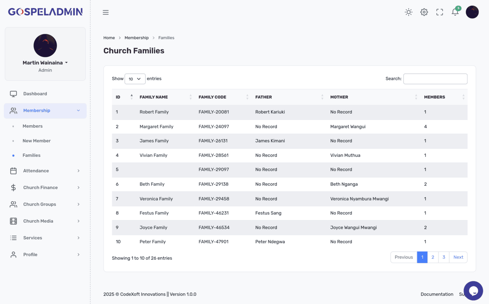
Task: Click the Next pagination button
Action: [458, 257]
